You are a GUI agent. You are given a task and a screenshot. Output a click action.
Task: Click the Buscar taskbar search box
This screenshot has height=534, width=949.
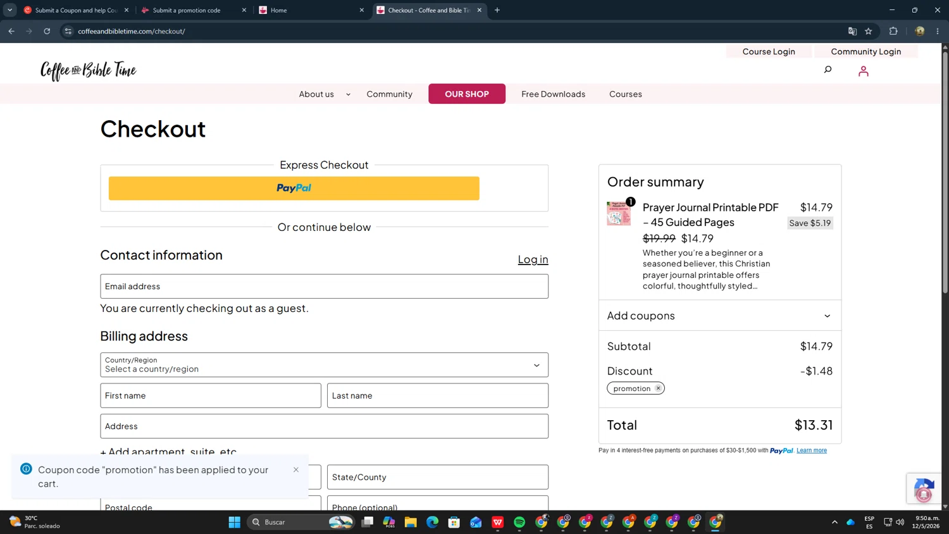coord(300,522)
